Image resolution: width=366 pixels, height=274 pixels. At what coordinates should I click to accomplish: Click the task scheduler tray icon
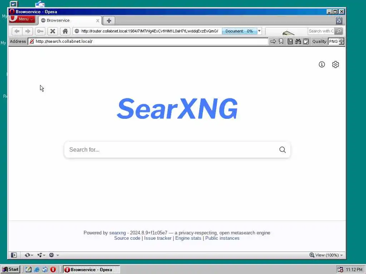pyautogui.click(x=340, y=270)
